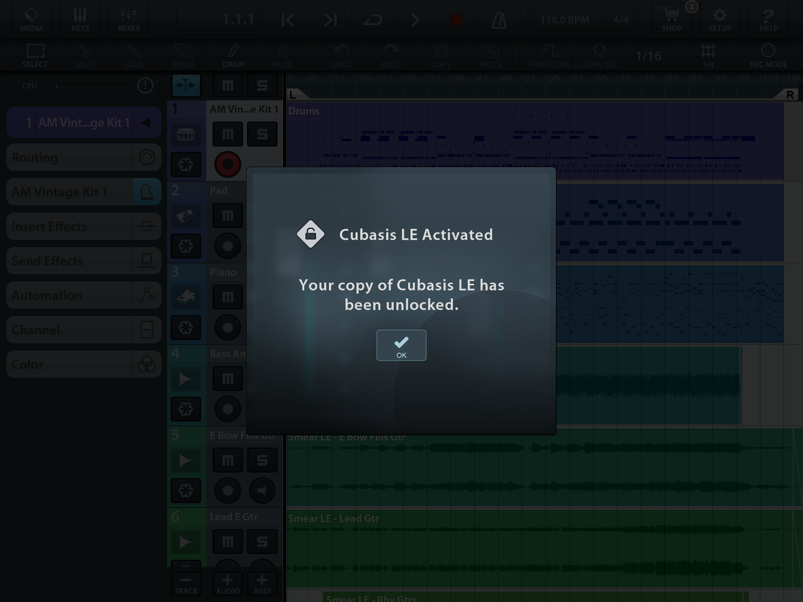Show the CPU warning indicator
The image size is (803, 602).
145,85
